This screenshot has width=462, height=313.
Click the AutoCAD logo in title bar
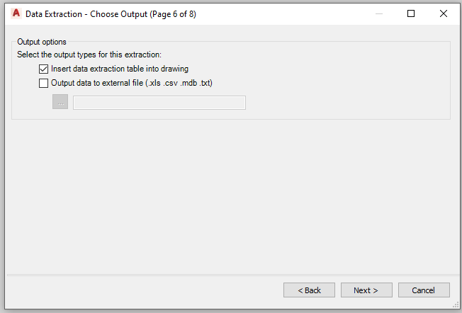click(x=16, y=13)
